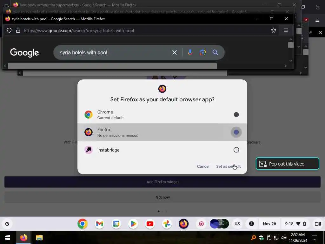Open the notification count 3 badge
The height and width of the screenshot is (244, 325).
point(251,224)
